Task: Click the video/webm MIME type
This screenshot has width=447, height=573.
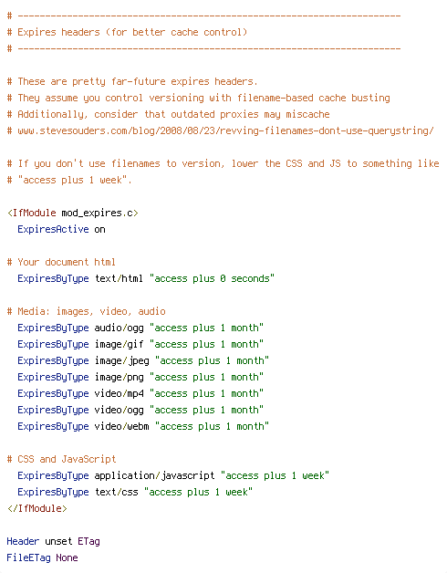Action: pyautogui.click(x=121, y=426)
